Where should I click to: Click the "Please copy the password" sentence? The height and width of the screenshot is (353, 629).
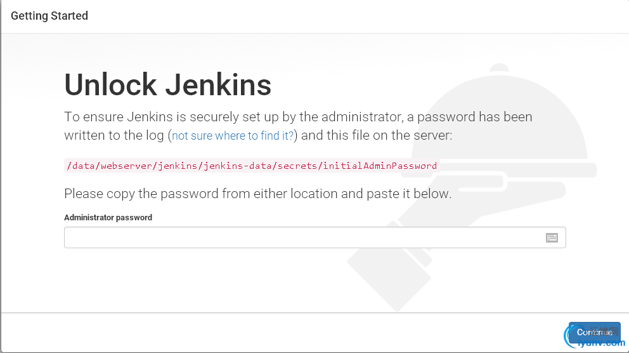[x=258, y=194]
